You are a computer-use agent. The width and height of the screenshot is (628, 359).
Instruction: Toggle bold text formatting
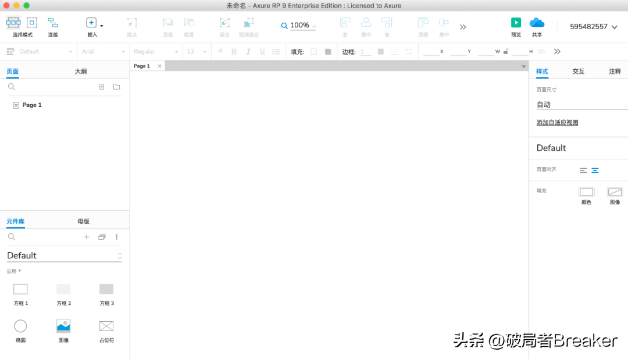click(233, 51)
